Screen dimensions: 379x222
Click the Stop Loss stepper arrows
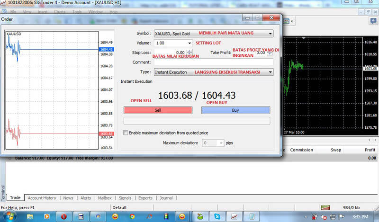click(189, 52)
